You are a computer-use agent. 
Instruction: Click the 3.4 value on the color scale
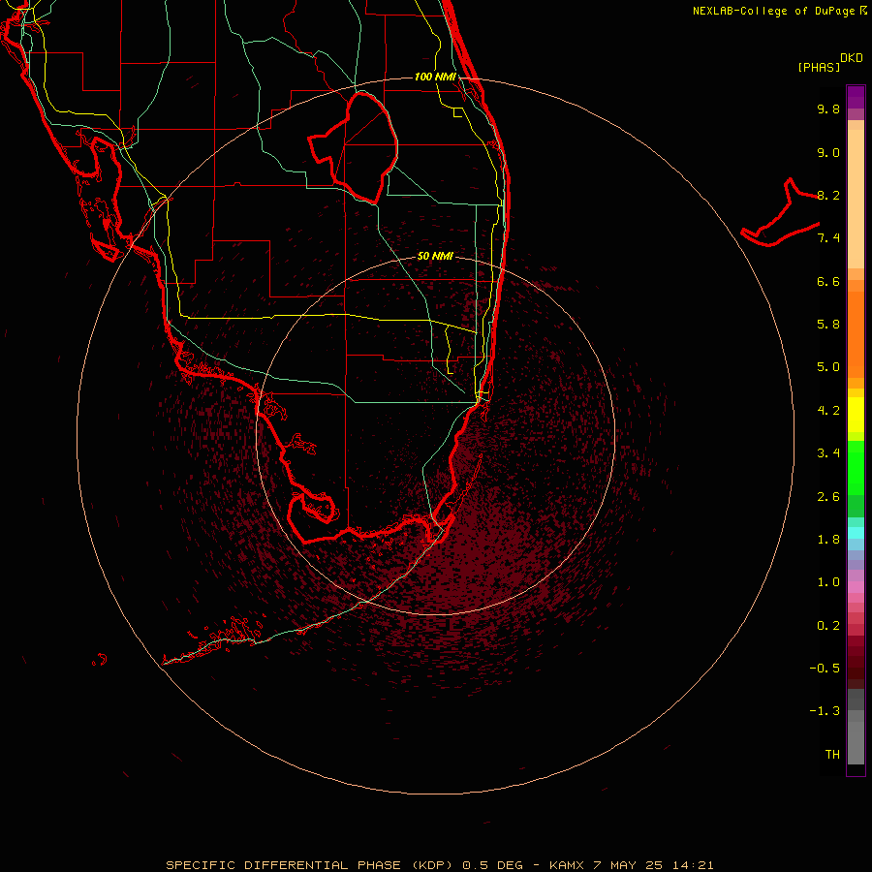[x=828, y=453]
